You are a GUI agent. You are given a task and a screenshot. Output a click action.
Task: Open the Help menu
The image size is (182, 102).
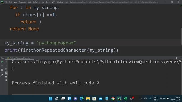66,2
